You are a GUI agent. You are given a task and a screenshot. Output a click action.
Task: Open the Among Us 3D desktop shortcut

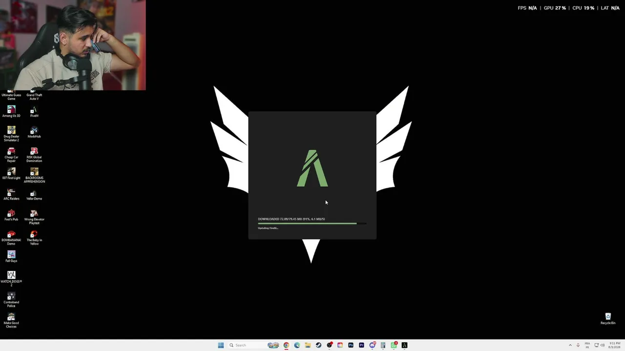pos(11,111)
